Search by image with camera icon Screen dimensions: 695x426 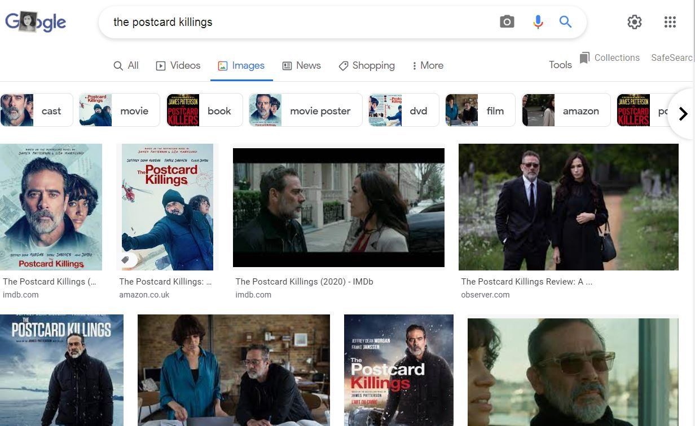point(507,22)
